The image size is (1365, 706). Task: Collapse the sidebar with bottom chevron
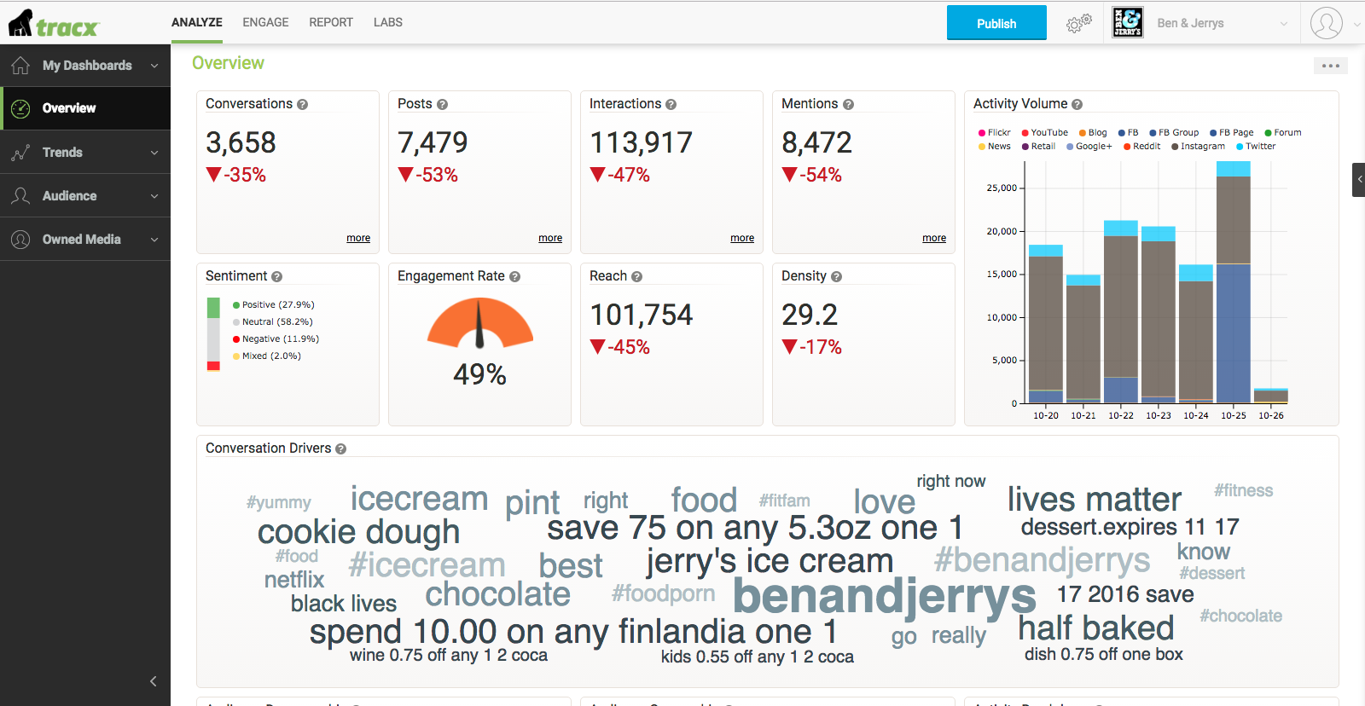pyautogui.click(x=154, y=681)
